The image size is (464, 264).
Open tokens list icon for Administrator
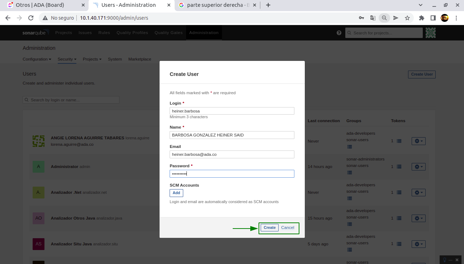coord(399,167)
